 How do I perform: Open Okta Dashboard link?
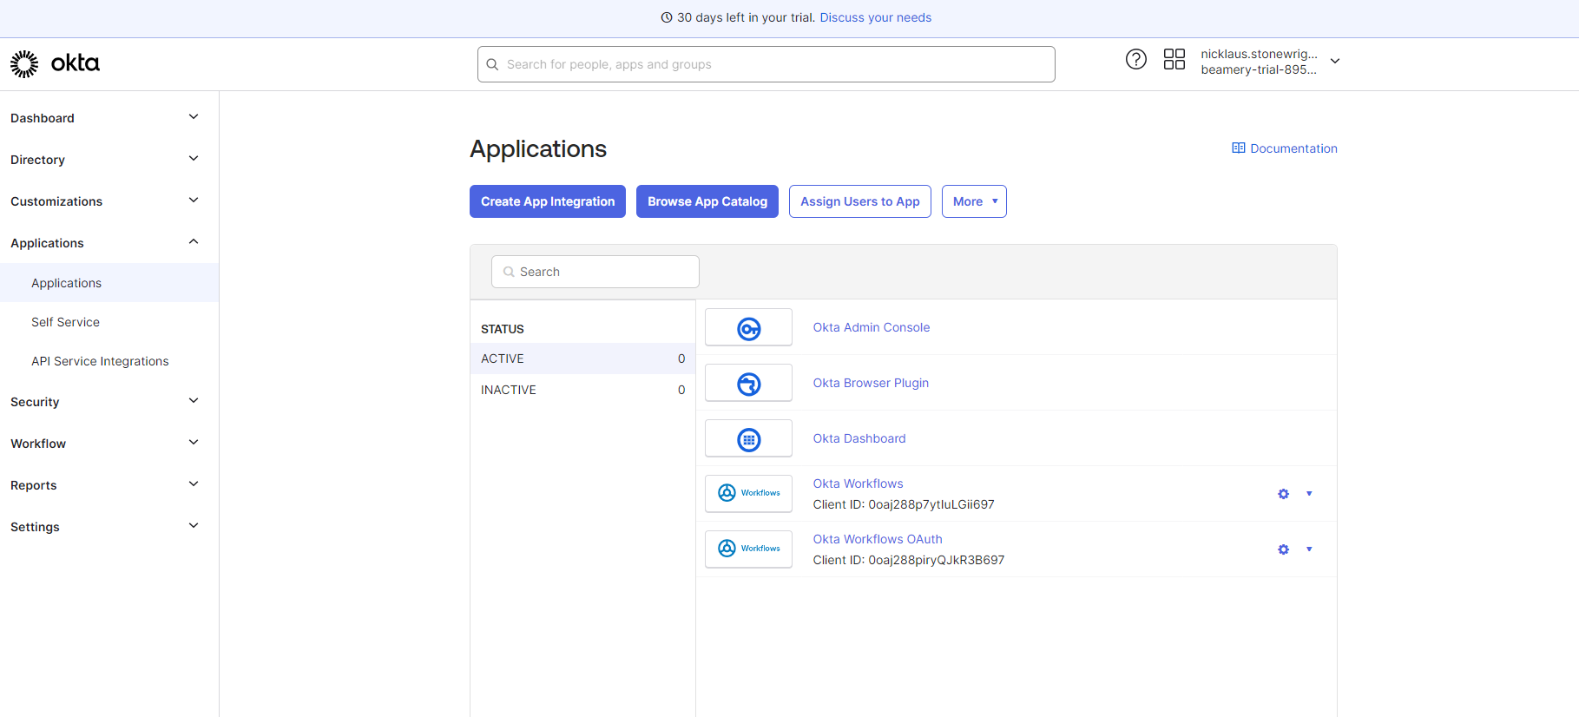859,438
